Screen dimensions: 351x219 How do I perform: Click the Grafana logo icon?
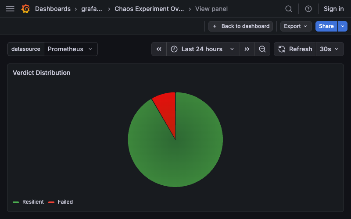[25, 9]
